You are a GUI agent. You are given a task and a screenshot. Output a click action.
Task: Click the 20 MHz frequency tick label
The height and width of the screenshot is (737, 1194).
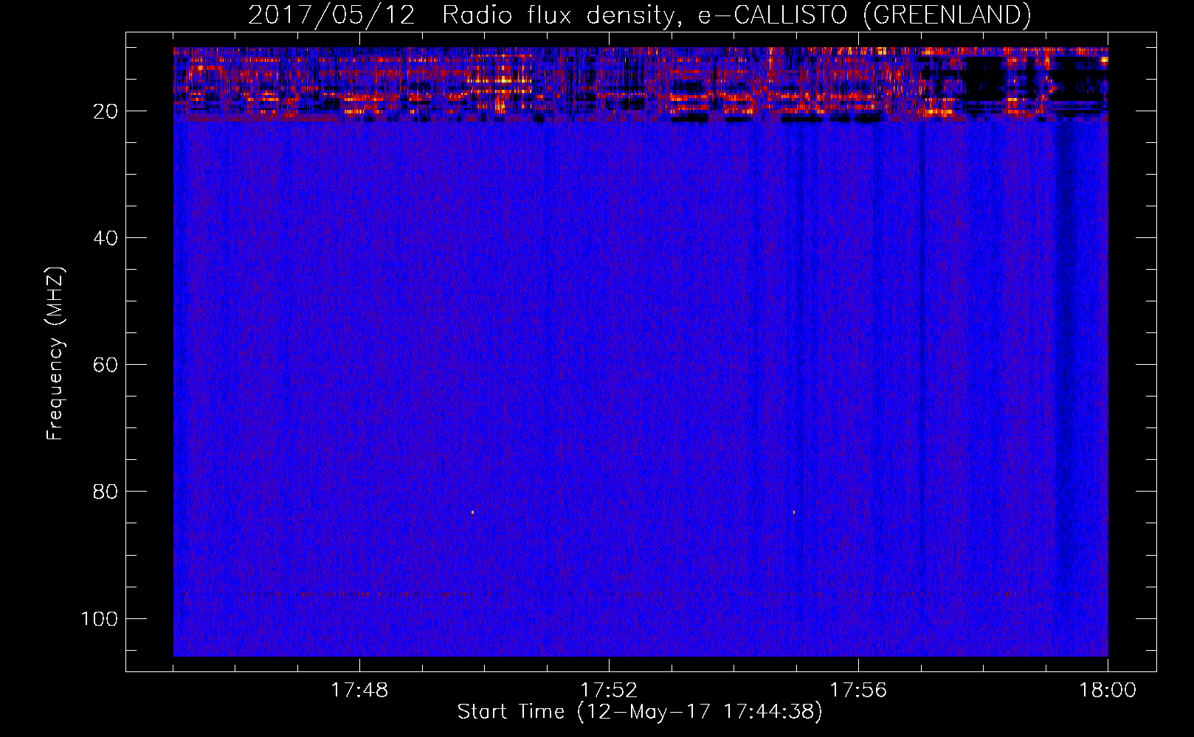point(106,111)
